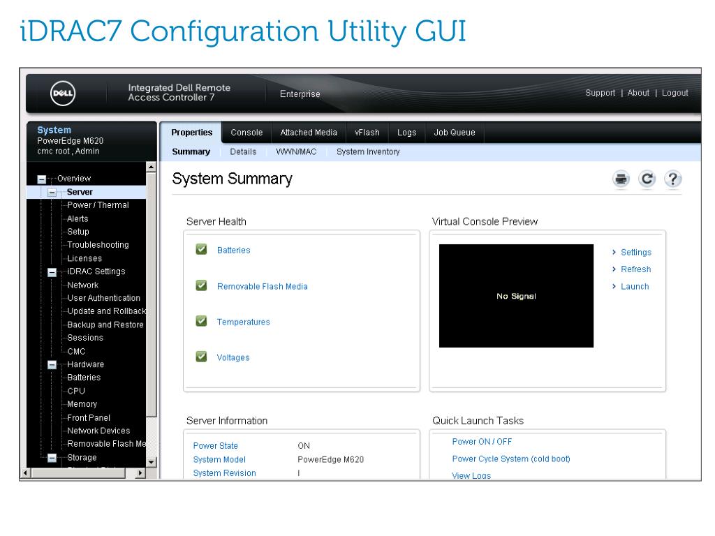Image resolution: width=715 pixels, height=536 pixels.
Task: Open the Attached Media tab
Action: [309, 133]
